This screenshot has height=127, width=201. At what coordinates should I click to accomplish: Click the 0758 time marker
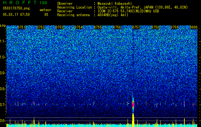(155, 27)
